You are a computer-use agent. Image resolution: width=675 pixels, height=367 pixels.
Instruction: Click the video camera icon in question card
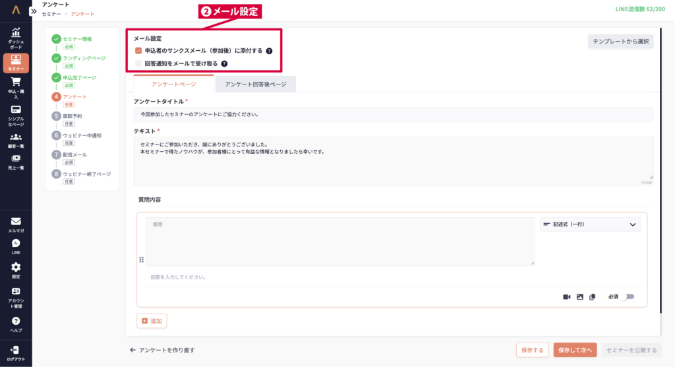point(566,297)
